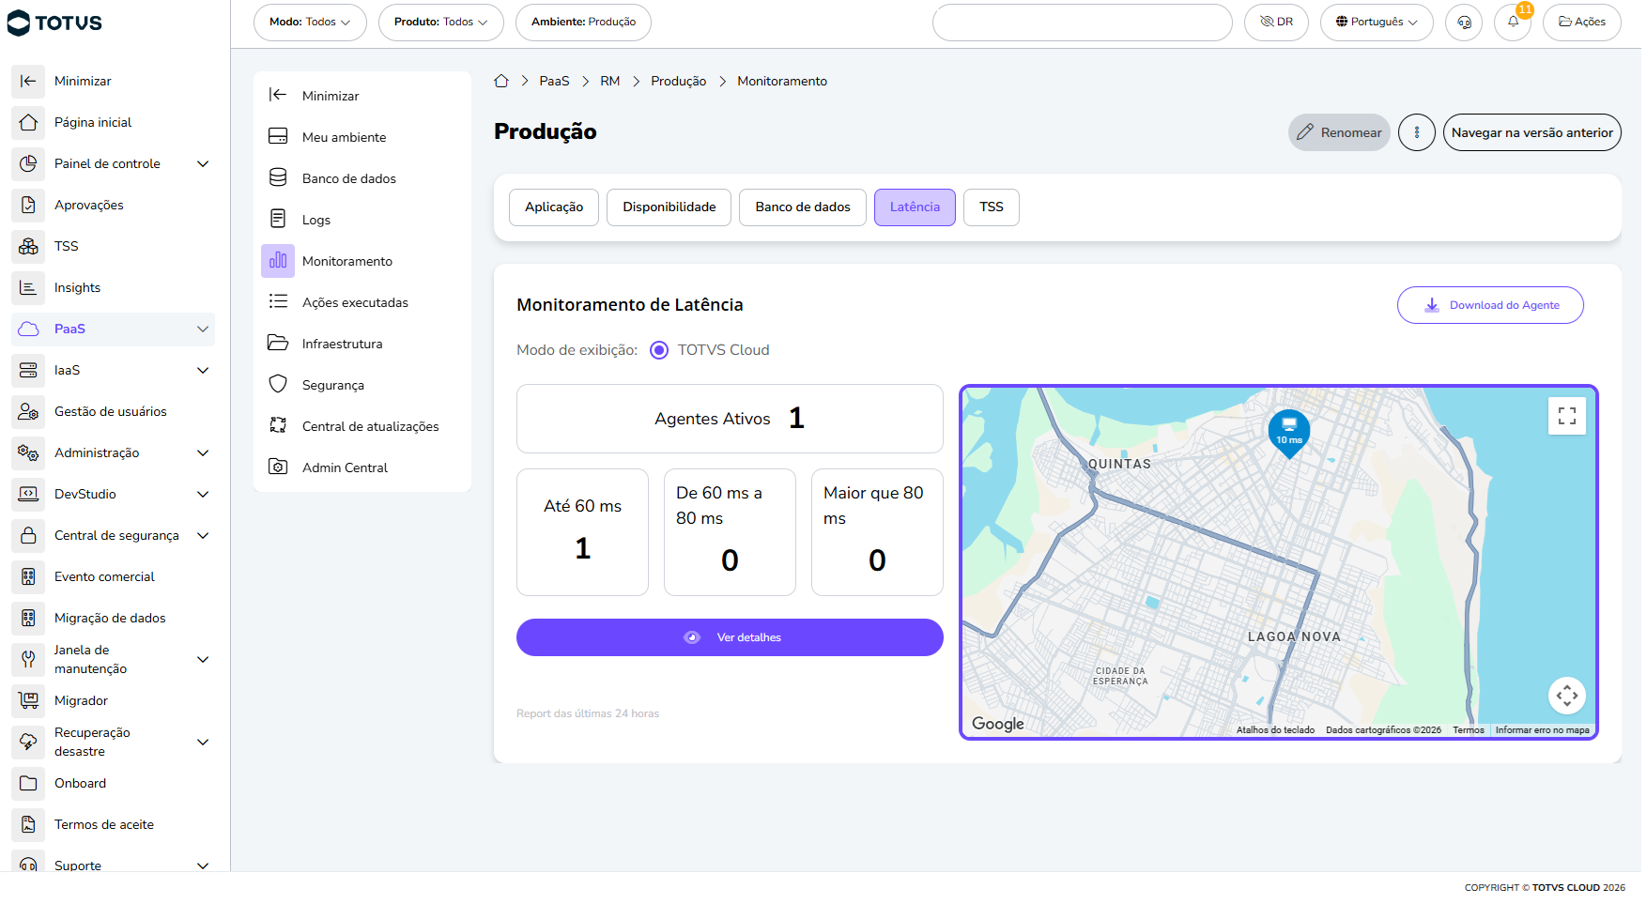Expand the IaaS menu section
Image resolution: width=1646 pixels, height=904 pixels.
(x=203, y=370)
